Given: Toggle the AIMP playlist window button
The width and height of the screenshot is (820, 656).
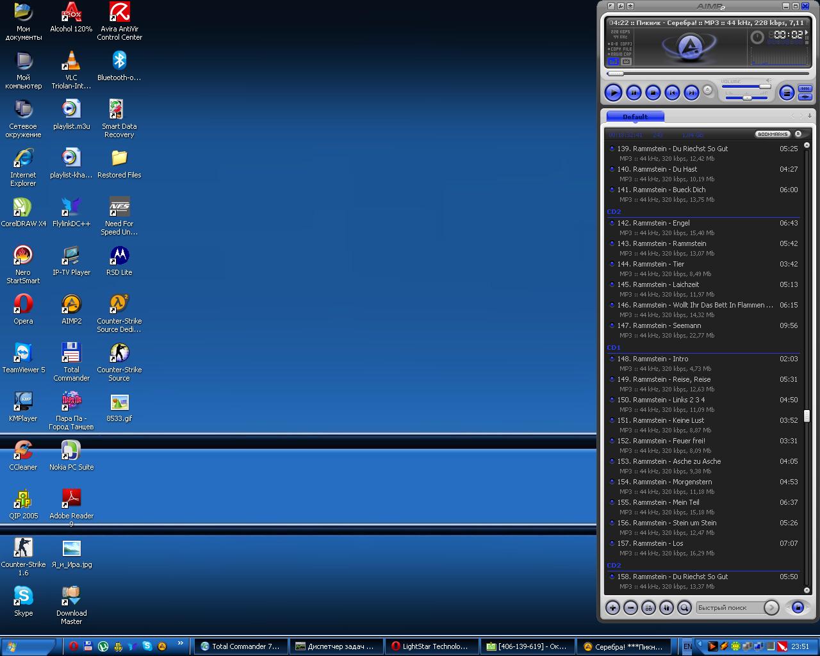Looking at the screenshot, I should click(x=787, y=93).
